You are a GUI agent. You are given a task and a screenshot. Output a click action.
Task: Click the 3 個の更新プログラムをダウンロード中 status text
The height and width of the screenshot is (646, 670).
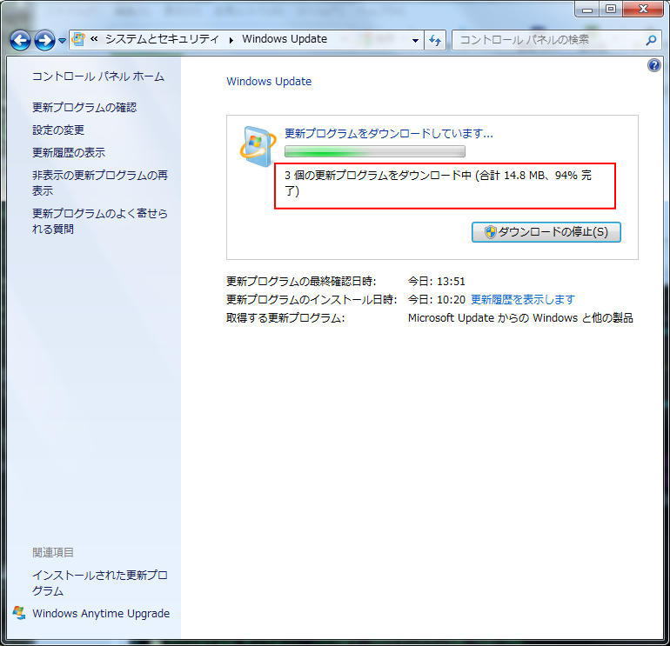click(438, 183)
